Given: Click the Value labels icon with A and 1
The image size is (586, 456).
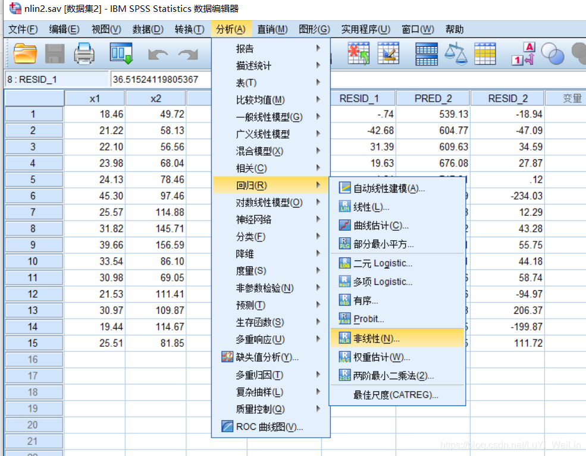Looking at the screenshot, I should click(523, 54).
